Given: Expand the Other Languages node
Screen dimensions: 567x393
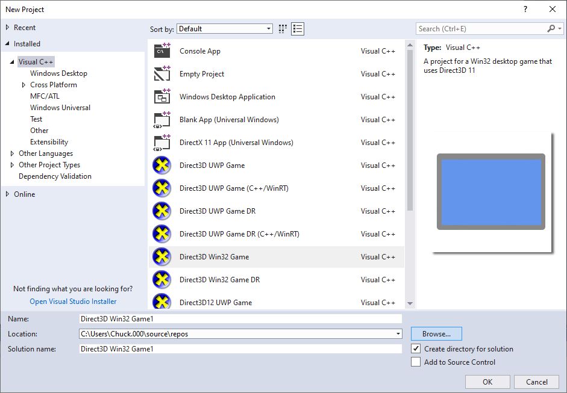Looking at the screenshot, I should (12, 153).
